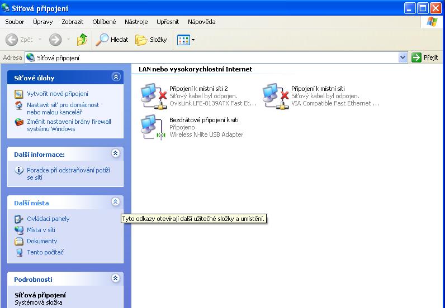Click the Připojeno status text
The width and height of the screenshot is (445, 308).
pos(182,127)
